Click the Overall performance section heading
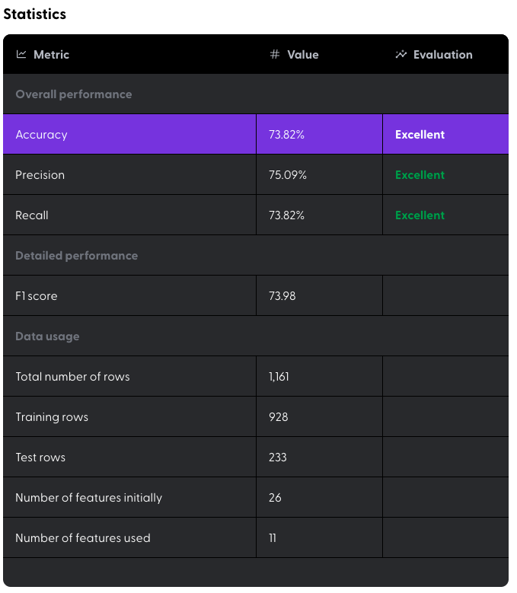Image resolution: width=517 pixels, height=593 pixels. coord(74,94)
